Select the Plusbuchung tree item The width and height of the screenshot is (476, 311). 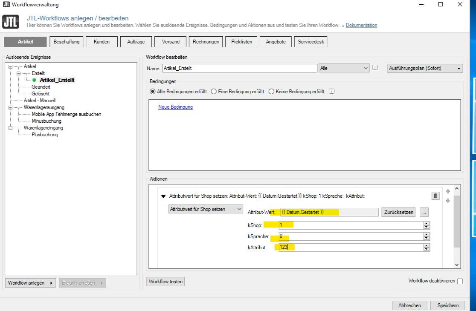(45, 135)
